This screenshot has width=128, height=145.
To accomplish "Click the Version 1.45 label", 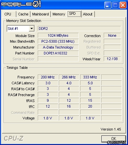I will tap(111, 129).
